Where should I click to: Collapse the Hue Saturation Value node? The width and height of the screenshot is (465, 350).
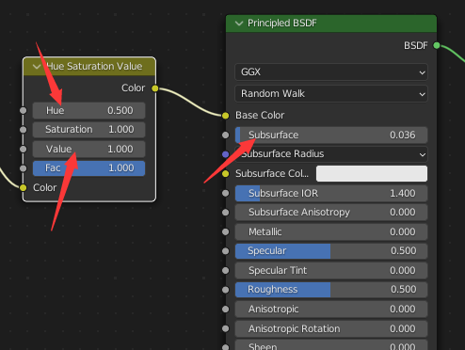point(37,67)
